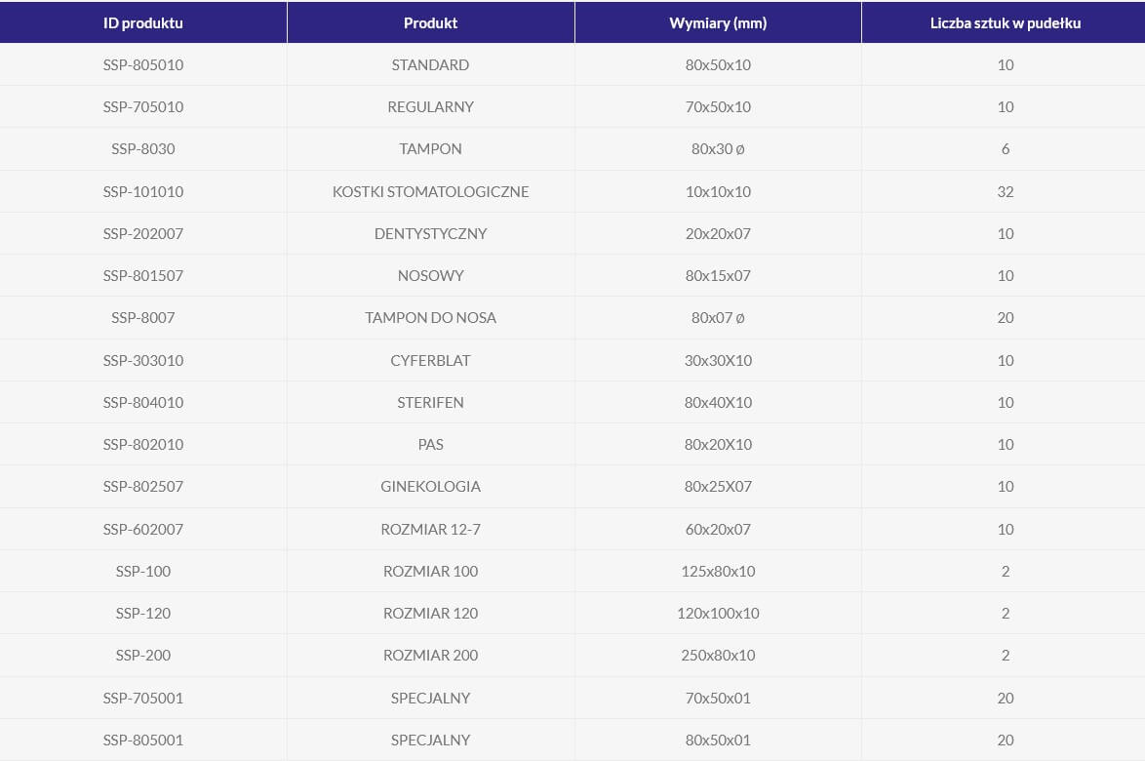Click the "Liczba sztuk w pudełku" header
1145x761 pixels.
click(x=1005, y=22)
